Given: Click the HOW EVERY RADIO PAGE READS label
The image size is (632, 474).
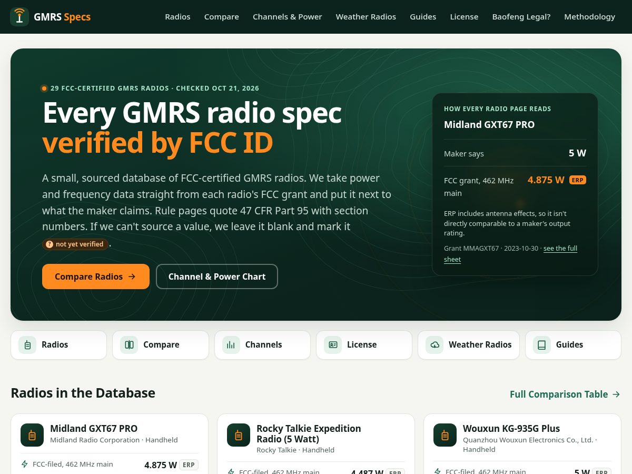Looking at the screenshot, I should 498,109.
